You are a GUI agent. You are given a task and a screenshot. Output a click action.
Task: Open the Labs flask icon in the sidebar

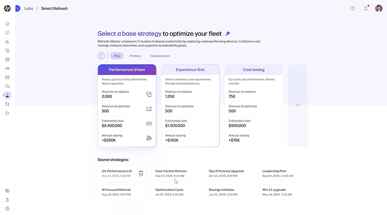tap(7, 95)
